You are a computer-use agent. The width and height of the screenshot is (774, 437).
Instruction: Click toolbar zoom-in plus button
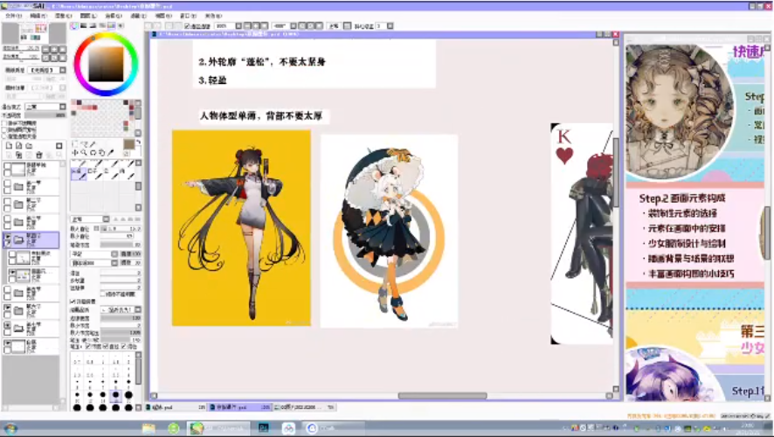pos(256,25)
